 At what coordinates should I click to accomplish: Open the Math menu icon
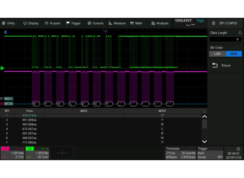tap(132, 23)
